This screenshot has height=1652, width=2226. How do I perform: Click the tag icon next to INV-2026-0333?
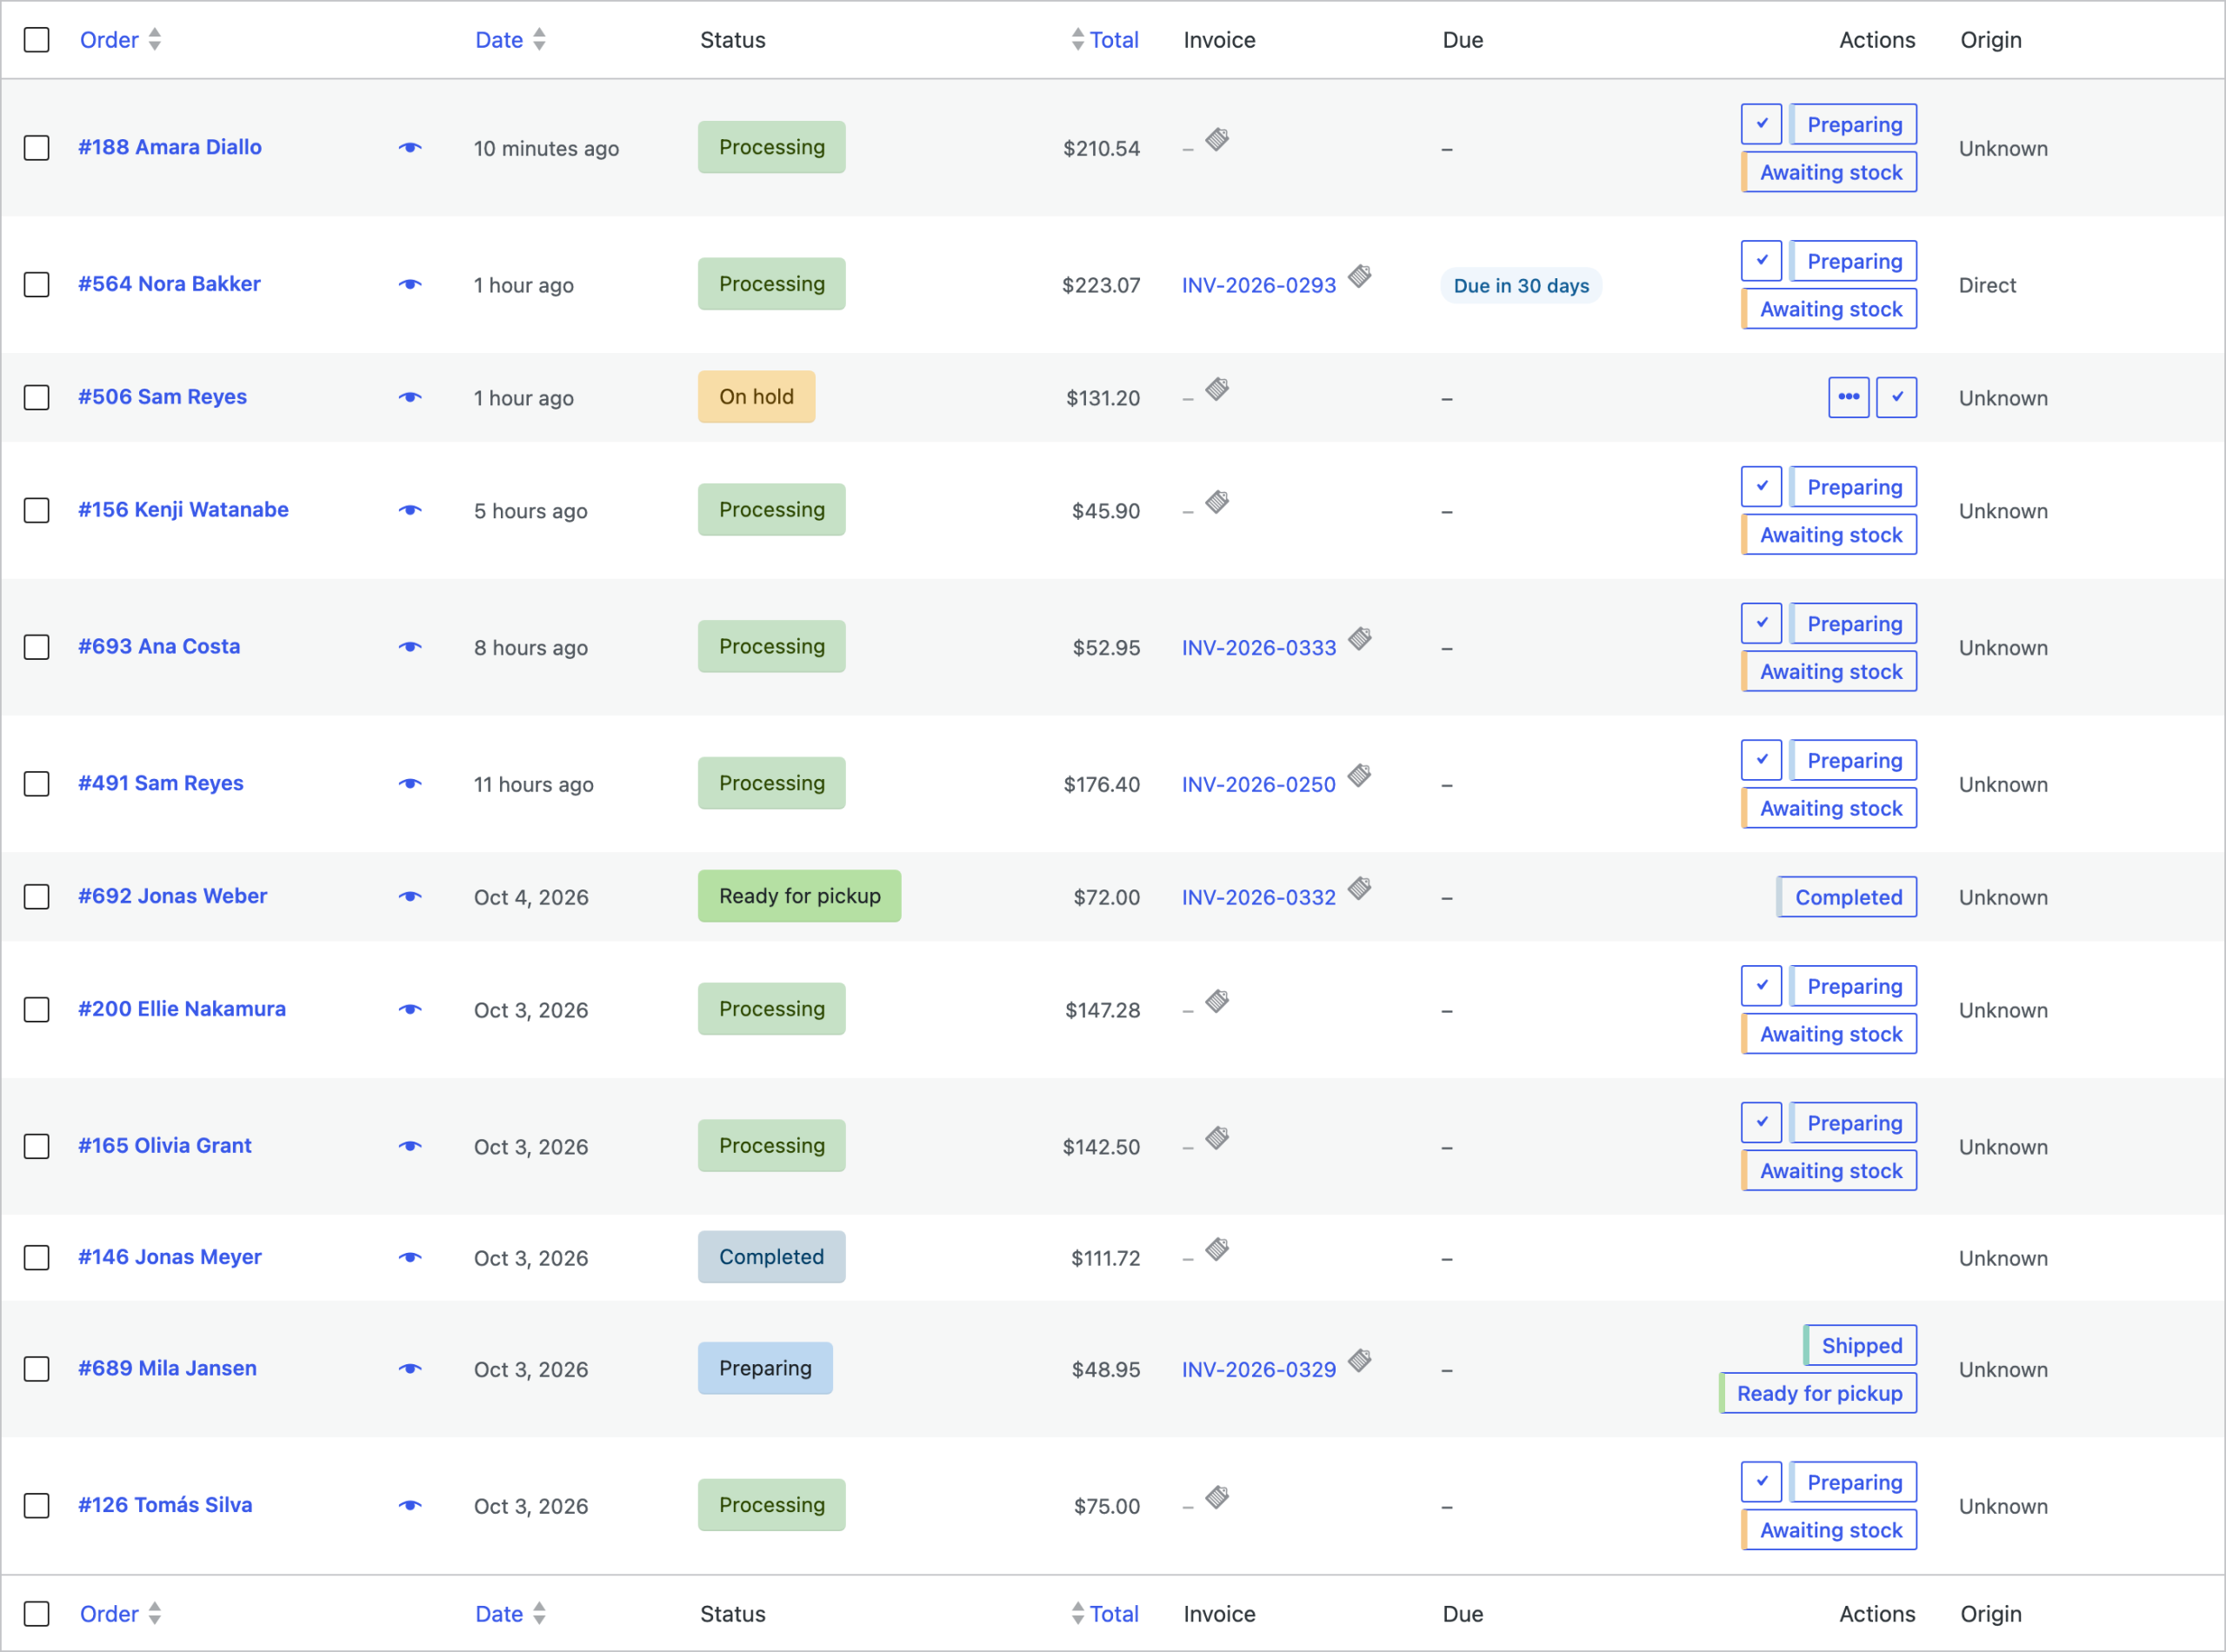1360,639
